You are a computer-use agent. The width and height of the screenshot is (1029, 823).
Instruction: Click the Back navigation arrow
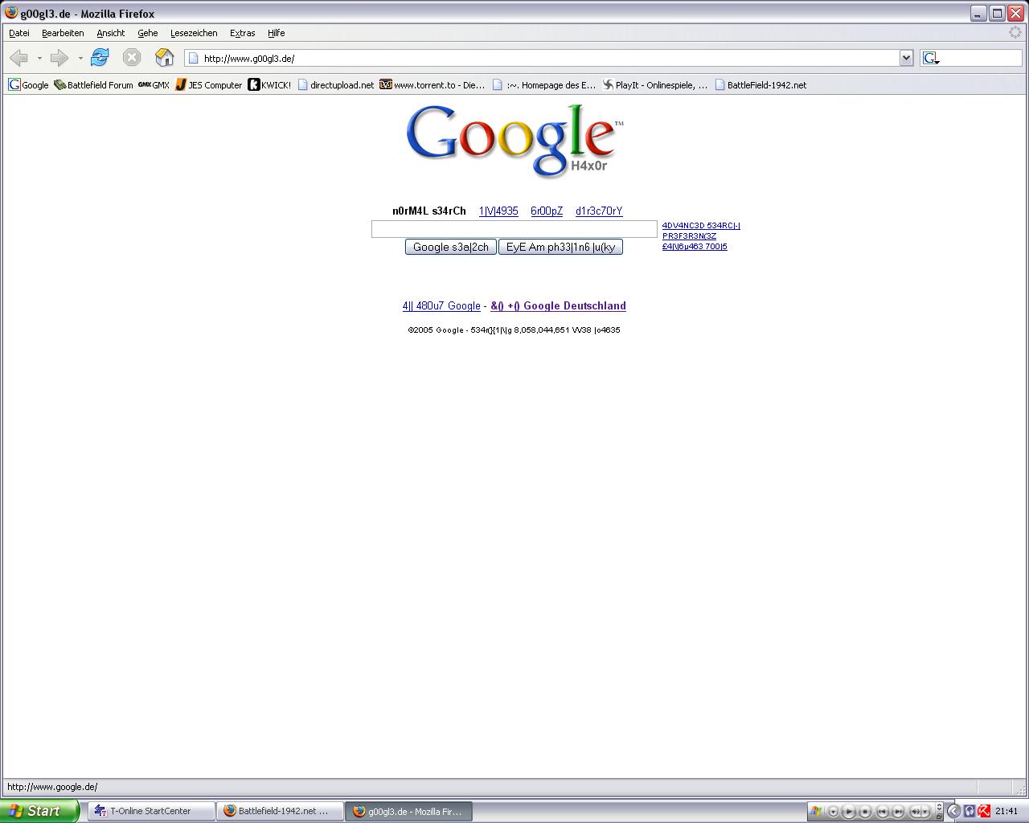click(18, 58)
